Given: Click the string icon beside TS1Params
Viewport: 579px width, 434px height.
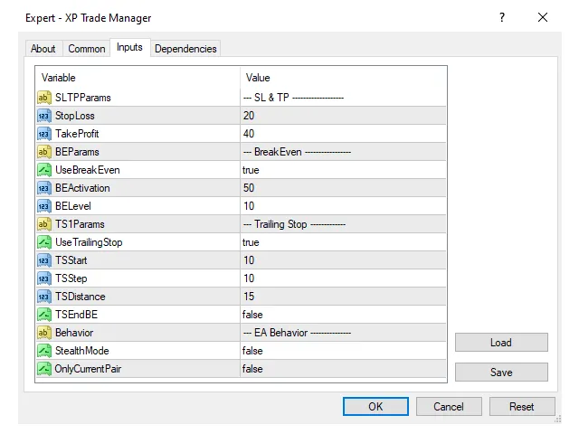Looking at the screenshot, I should click(x=43, y=224).
